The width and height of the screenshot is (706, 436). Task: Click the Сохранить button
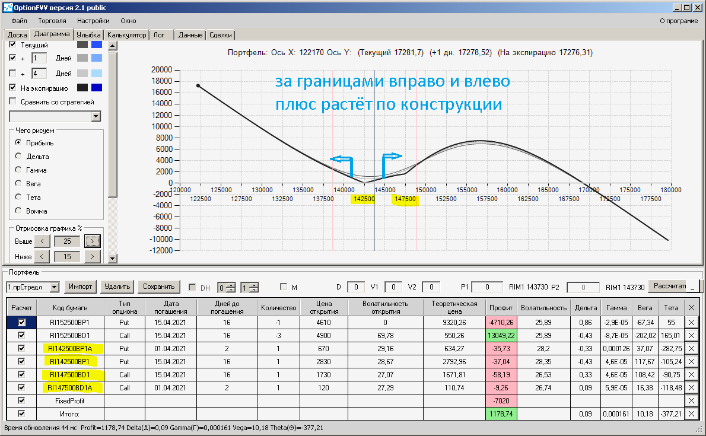[x=158, y=287]
